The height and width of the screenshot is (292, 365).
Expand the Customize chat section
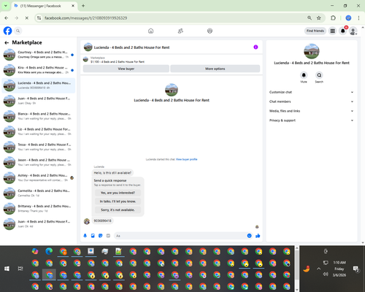coord(311,92)
